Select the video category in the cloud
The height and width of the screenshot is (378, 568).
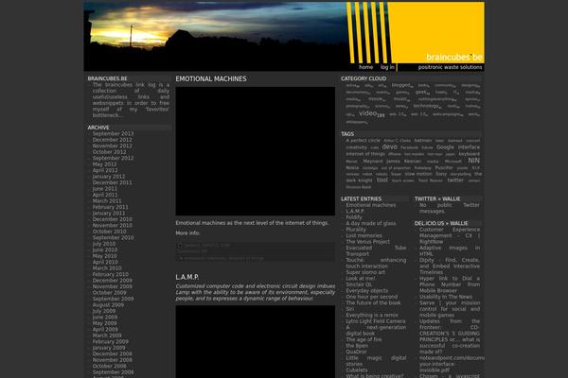(372, 113)
